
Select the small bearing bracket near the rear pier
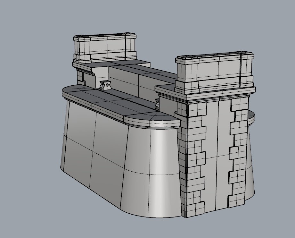pyautogui.click(x=105, y=85)
